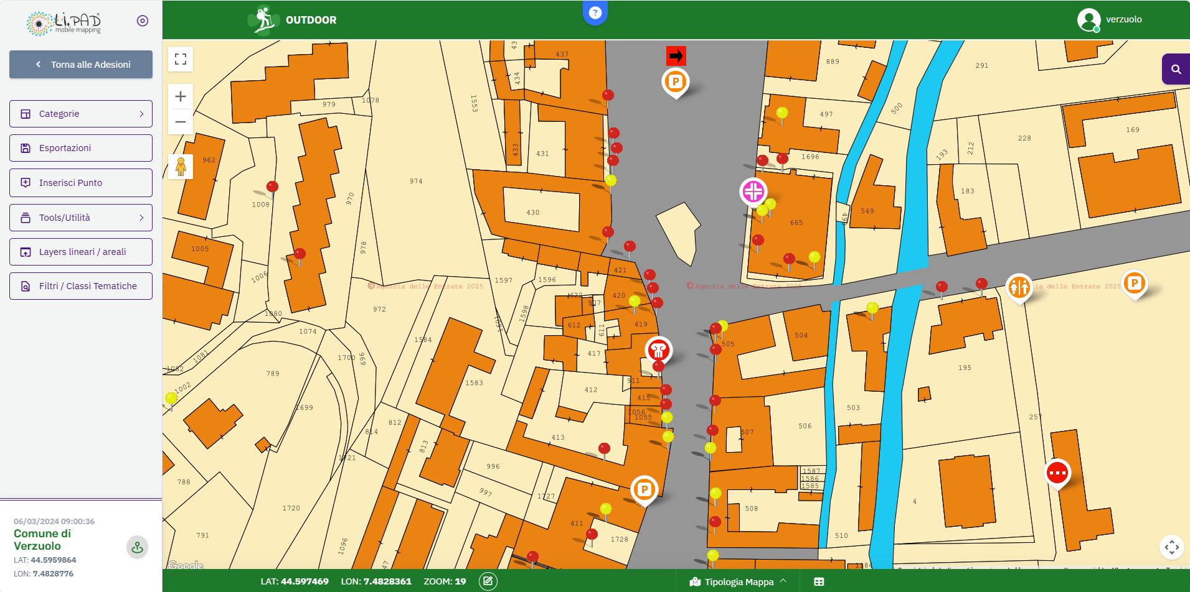The height and width of the screenshot is (592, 1190).
Task: Open the Tipologia Mappa selector
Action: pyautogui.click(x=739, y=581)
